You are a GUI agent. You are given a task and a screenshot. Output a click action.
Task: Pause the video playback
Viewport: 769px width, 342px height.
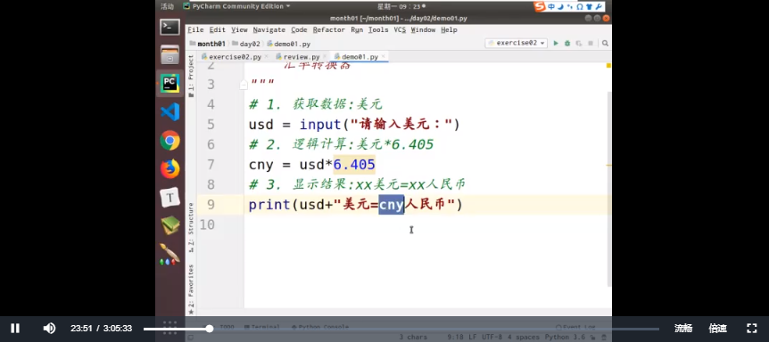tap(15, 329)
